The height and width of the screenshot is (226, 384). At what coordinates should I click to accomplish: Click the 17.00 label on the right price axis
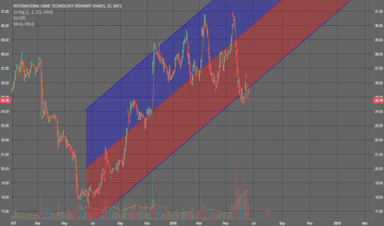(379, 212)
